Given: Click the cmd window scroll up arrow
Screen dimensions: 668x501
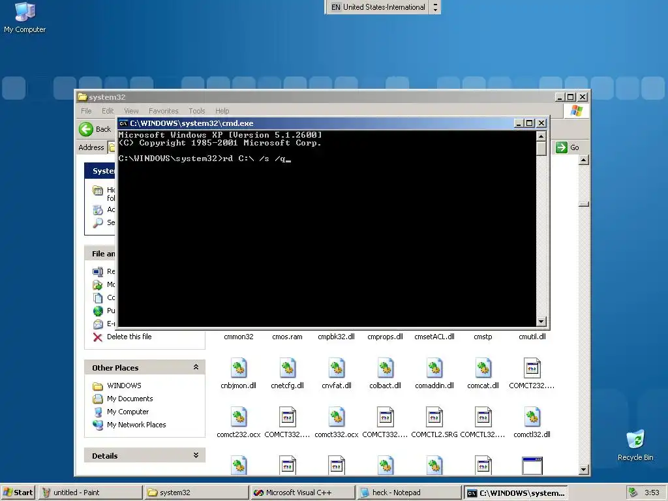Looking at the screenshot, I should (541, 136).
